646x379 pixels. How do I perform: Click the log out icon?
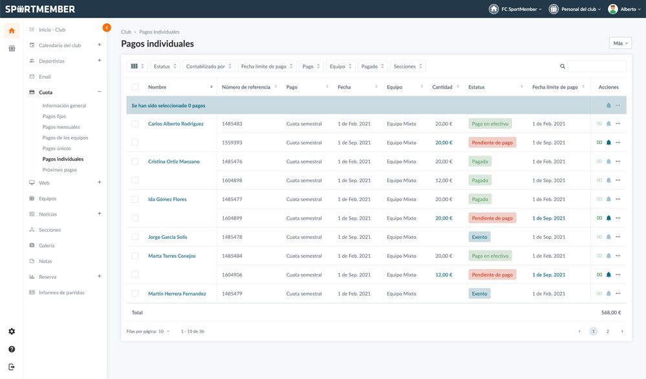pyautogui.click(x=12, y=367)
